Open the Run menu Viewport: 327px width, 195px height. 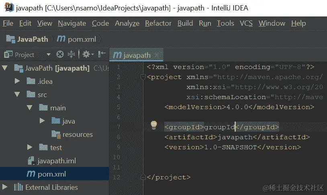pos(205,23)
